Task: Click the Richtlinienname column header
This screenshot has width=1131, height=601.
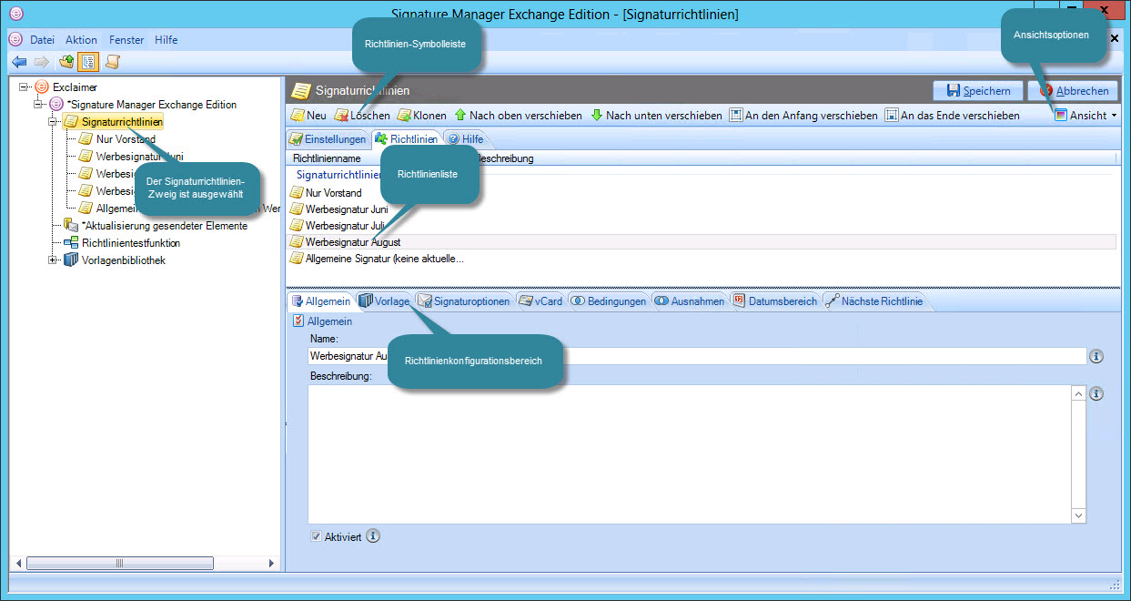Action: tap(327, 158)
